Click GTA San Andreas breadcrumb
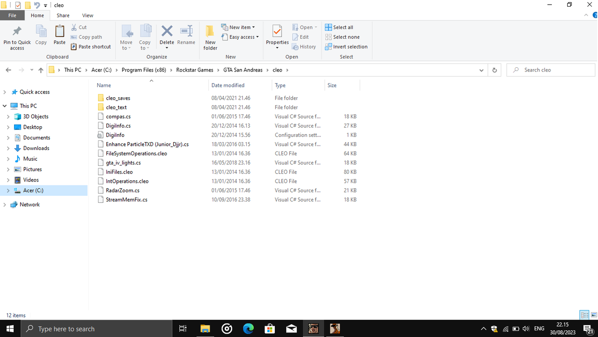 pyautogui.click(x=242, y=70)
